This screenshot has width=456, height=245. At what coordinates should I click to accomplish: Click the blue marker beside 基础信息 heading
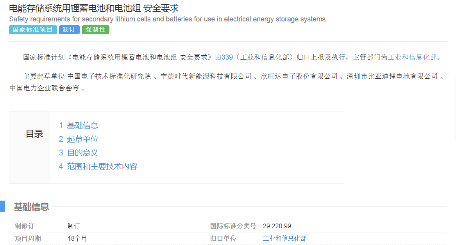(2, 206)
